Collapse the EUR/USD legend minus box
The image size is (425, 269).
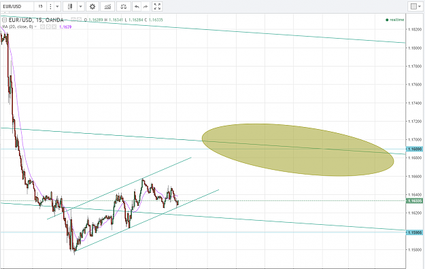tap(4, 20)
